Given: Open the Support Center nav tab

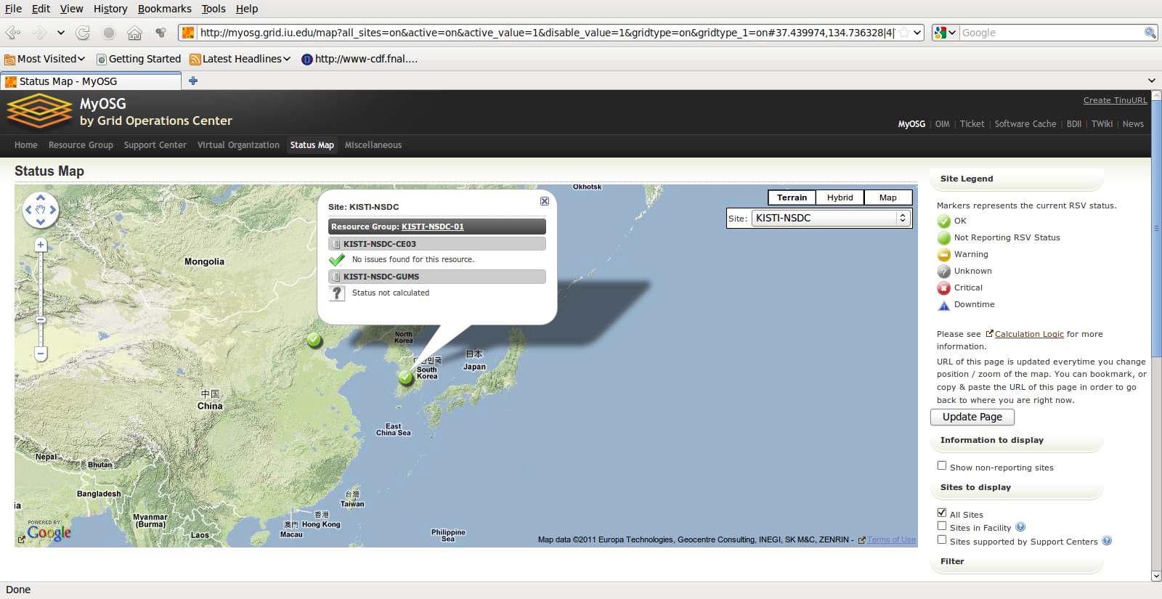Looking at the screenshot, I should pos(155,145).
